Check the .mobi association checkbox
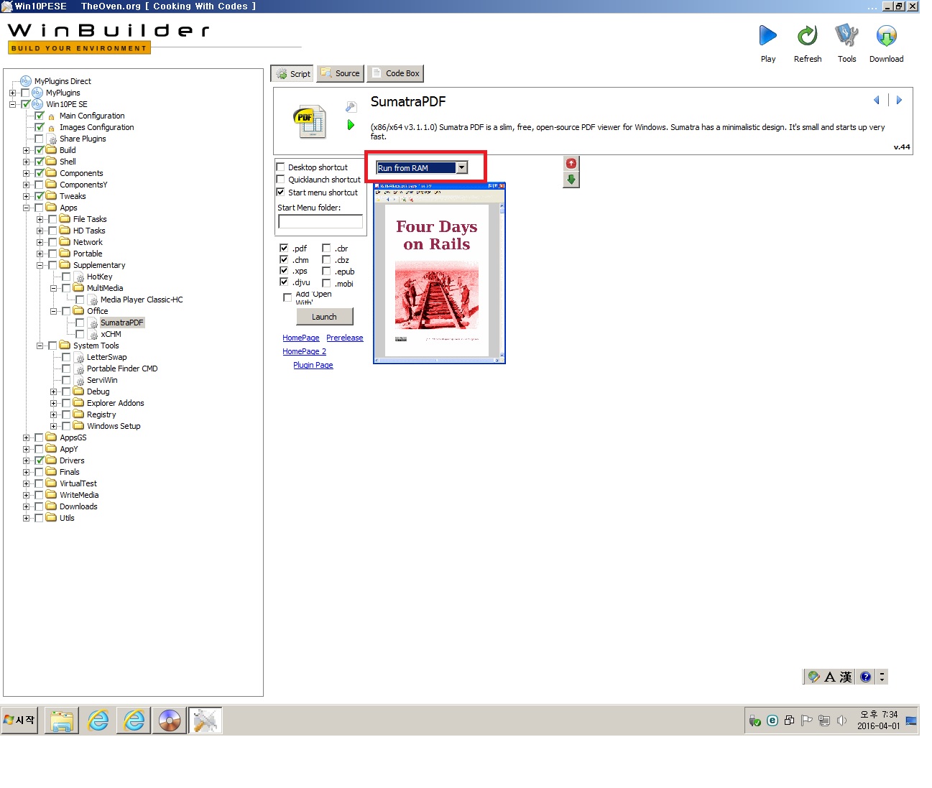 pos(326,283)
